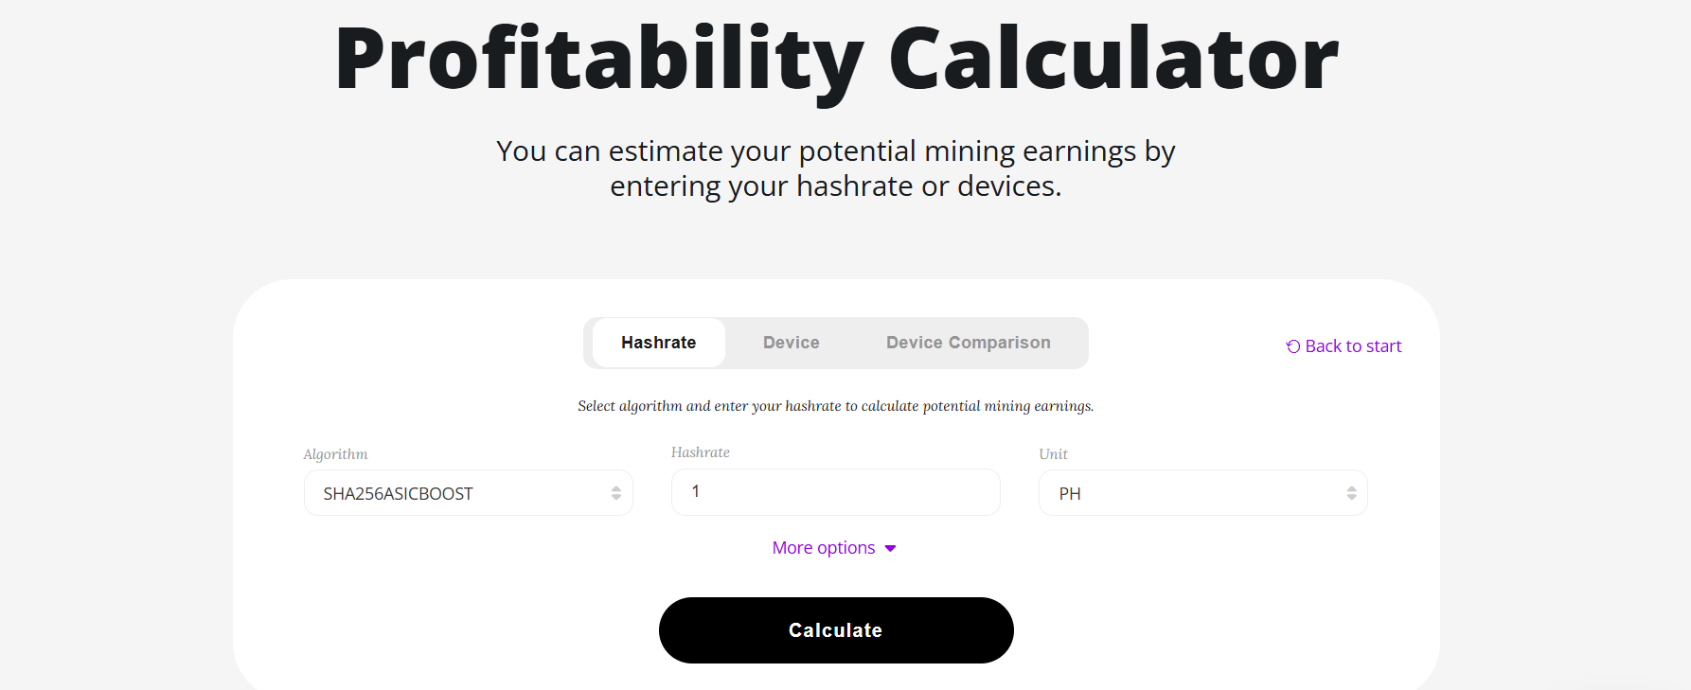Click the Algorithm field label
This screenshot has height=690, width=1691.
[335, 454]
